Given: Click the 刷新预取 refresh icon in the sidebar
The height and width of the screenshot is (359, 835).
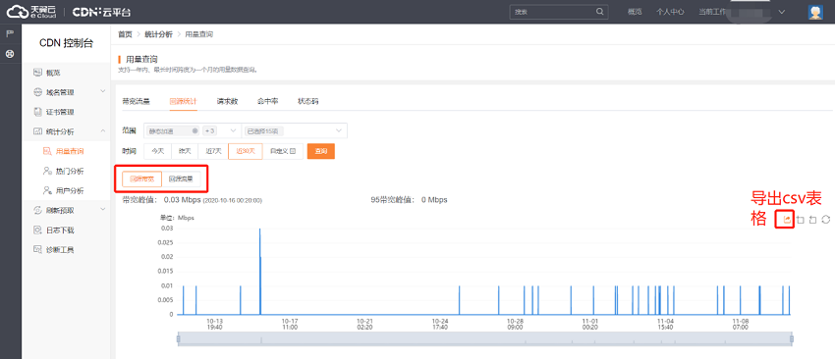Looking at the screenshot, I should (x=37, y=210).
